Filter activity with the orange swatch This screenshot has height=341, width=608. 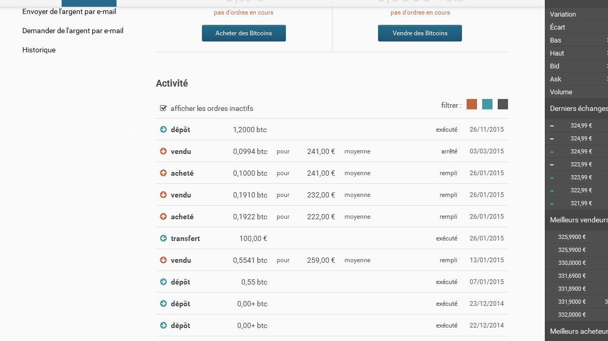click(x=471, y=104)
